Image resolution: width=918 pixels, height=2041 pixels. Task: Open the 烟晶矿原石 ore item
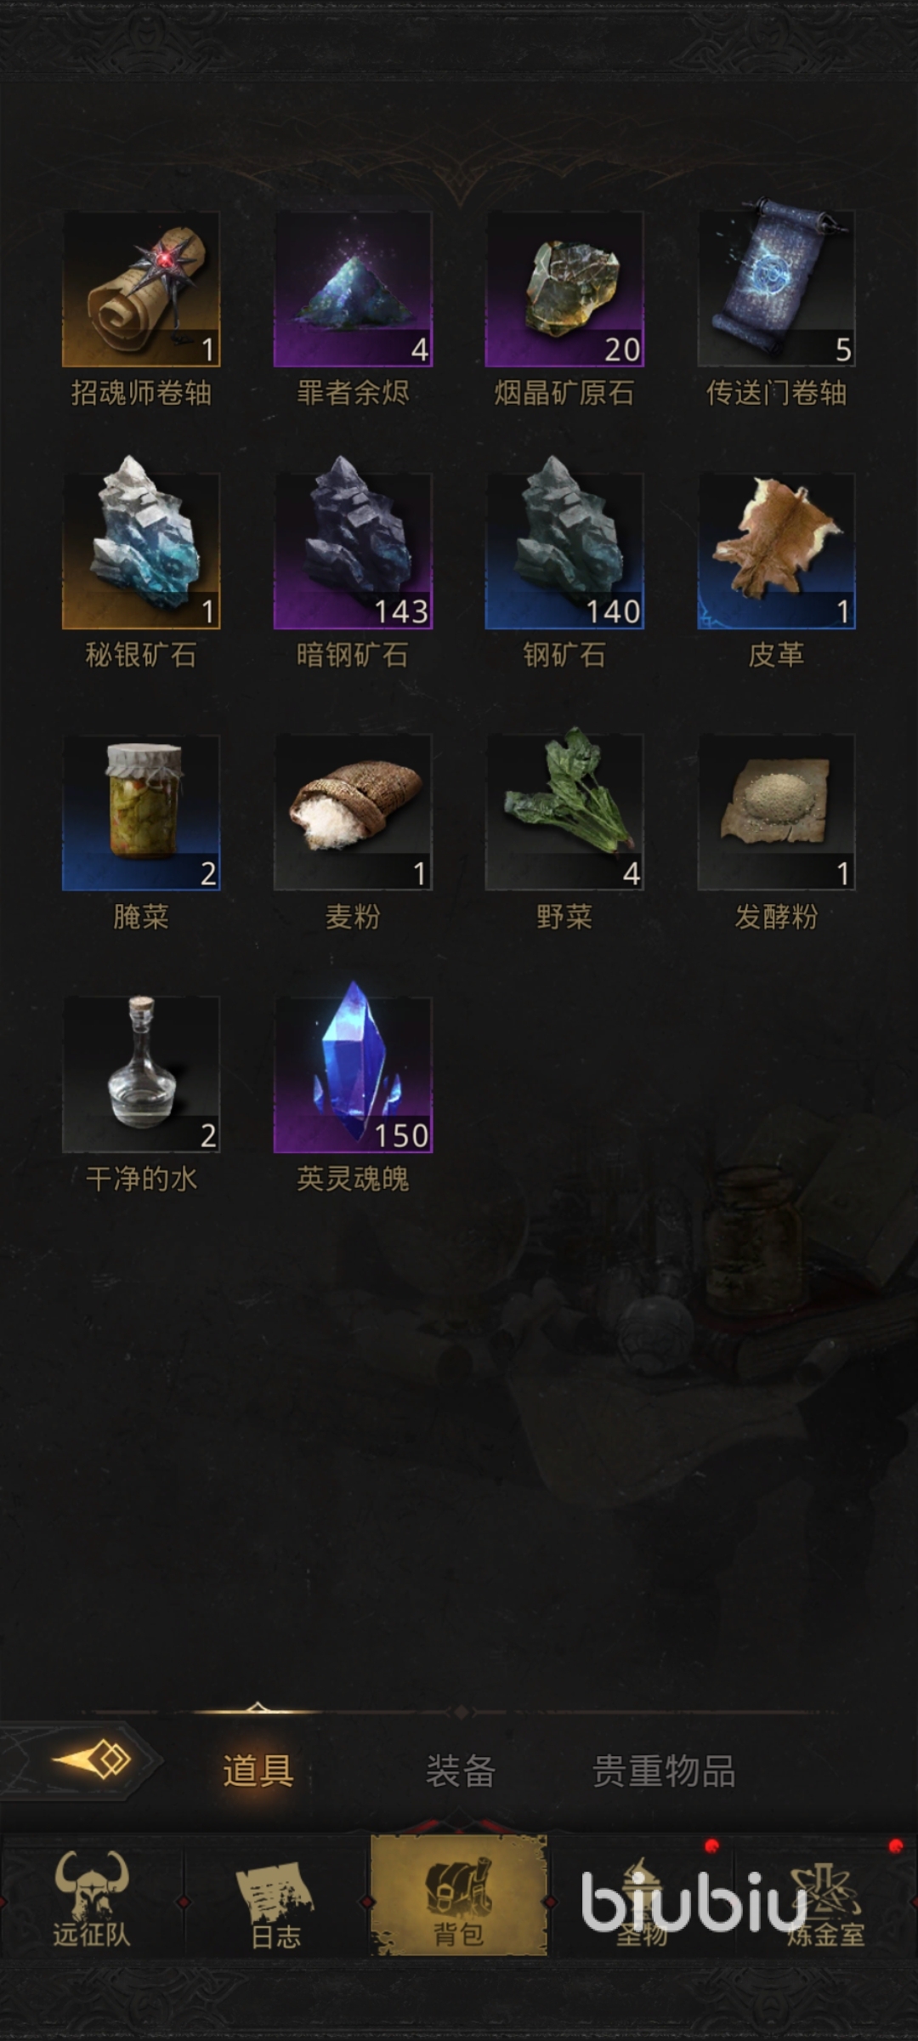coord(564,289)
